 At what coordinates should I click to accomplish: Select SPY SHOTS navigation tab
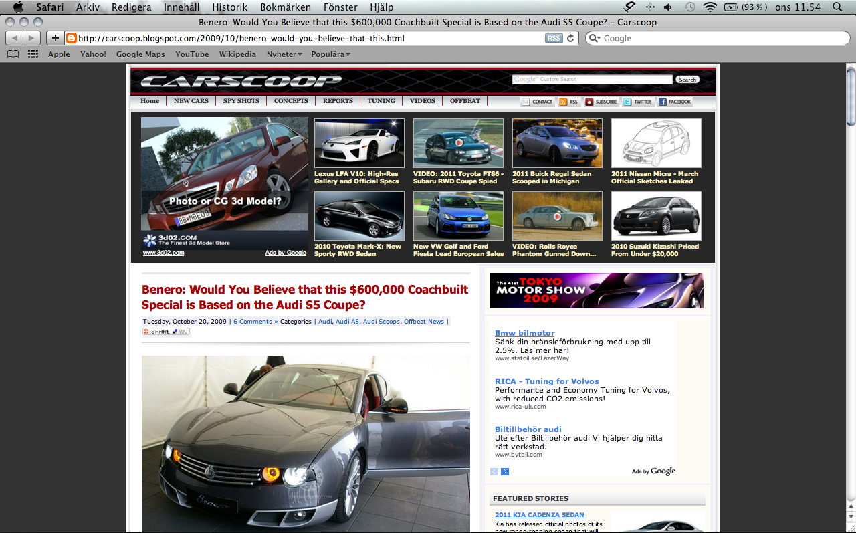pyautogui.click(x=241, y=101)
